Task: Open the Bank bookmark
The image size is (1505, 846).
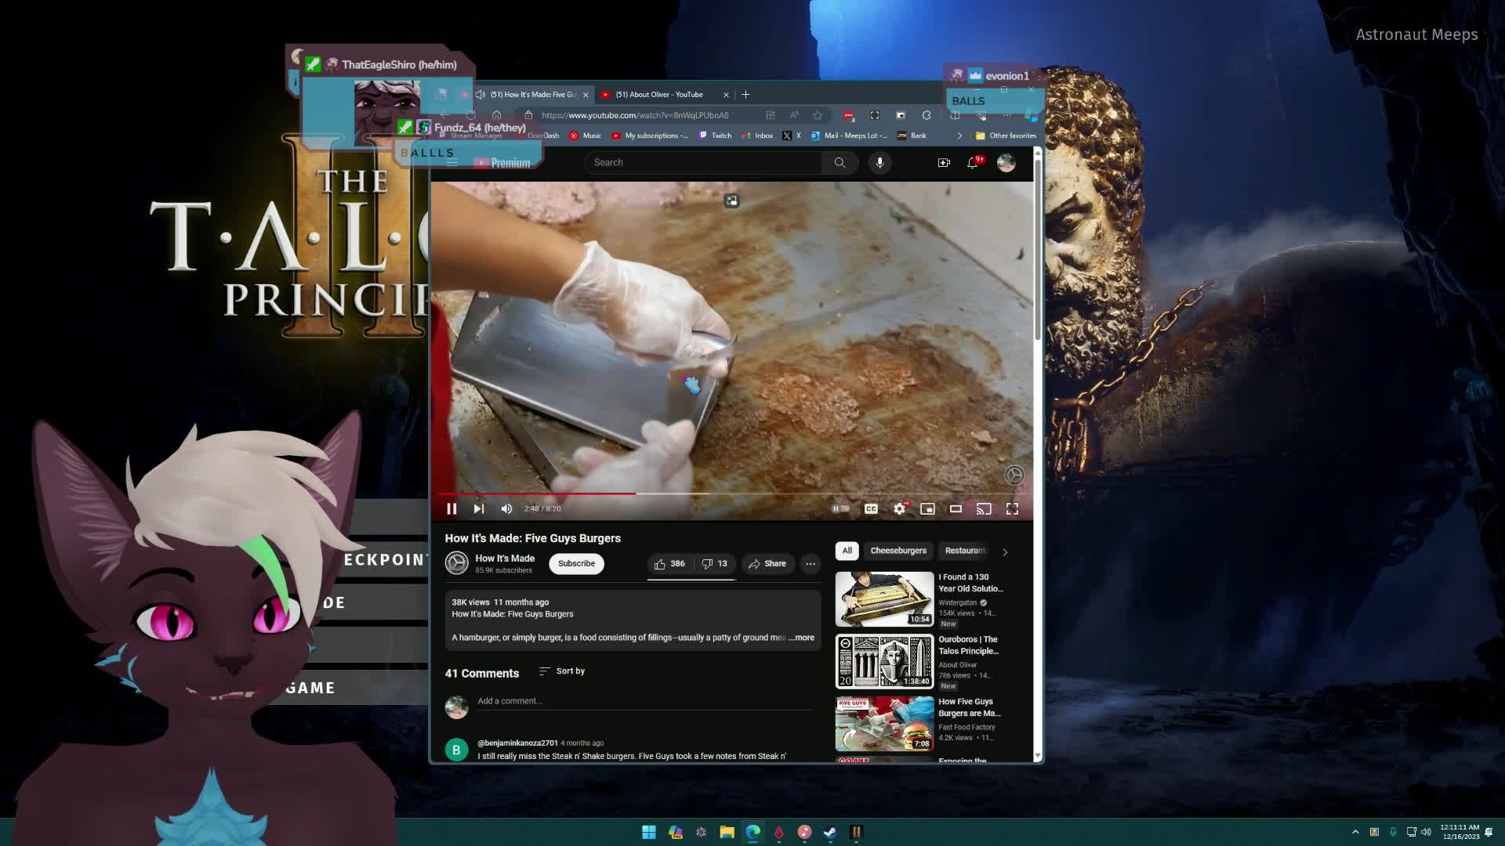Action: tap(912, 136)
